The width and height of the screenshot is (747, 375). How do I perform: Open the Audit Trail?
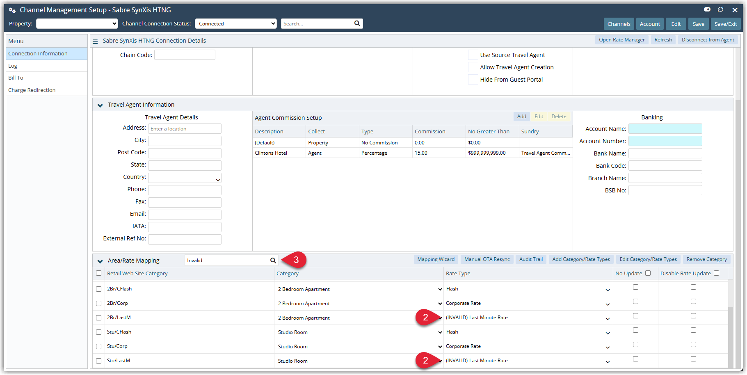coord(531,259)
